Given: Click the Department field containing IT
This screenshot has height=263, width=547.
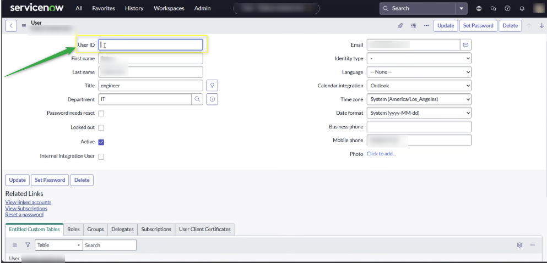Looking at the screenshot, I should (x=145, y=99).
